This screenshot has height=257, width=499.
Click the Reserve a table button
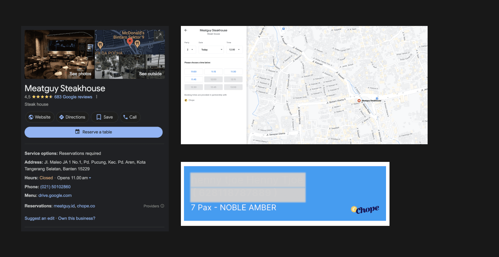[x=94, y=132]
